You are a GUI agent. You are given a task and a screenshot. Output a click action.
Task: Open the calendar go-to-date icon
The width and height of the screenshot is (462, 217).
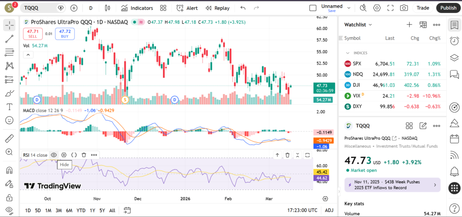[x=127, y=210]
